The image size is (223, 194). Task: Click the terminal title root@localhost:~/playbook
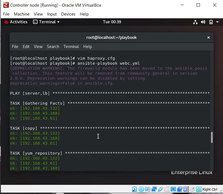[x=111, y=37]
